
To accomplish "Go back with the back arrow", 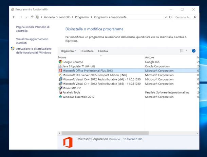I will coord(14,17).
